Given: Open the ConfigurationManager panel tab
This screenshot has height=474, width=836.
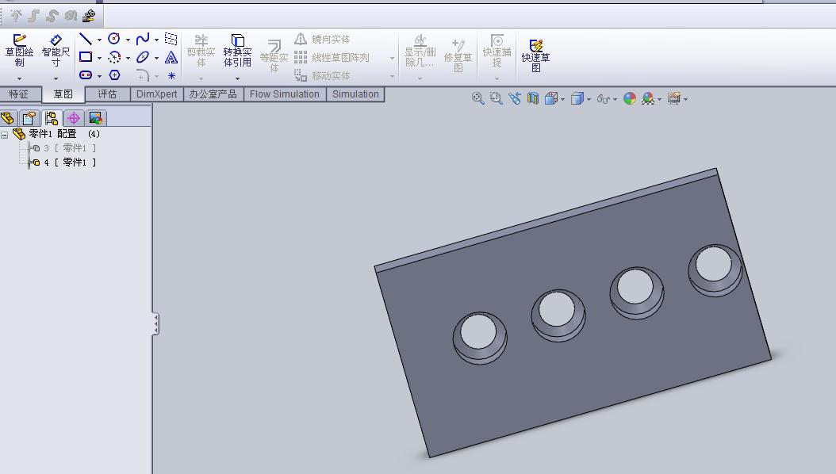Looking at the screenshot, I should coord(52,117).
